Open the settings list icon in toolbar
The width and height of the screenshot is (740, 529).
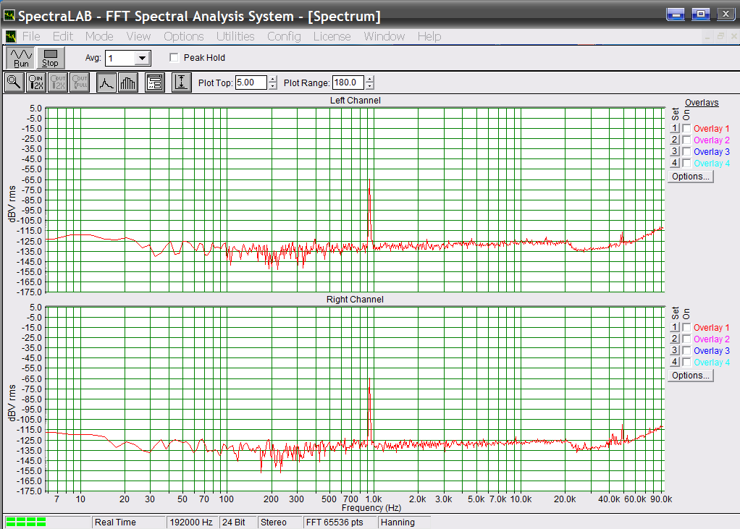[154, 82]
